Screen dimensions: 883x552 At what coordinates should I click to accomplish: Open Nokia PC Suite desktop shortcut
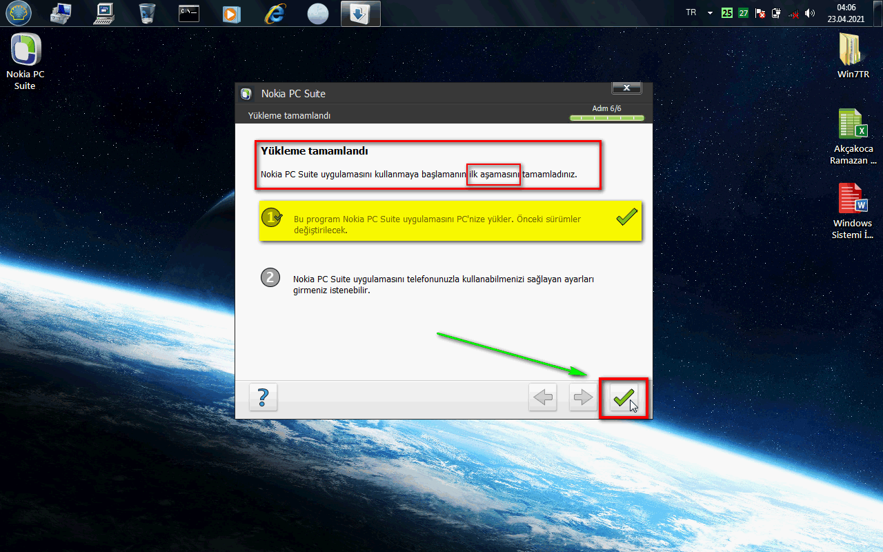[x=26, y=62]
